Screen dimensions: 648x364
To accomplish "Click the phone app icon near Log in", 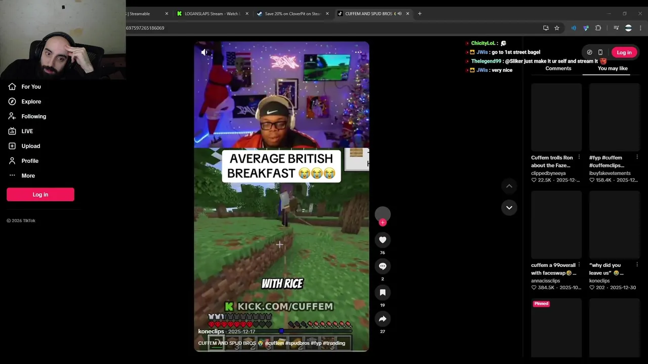I will point(600,52).
